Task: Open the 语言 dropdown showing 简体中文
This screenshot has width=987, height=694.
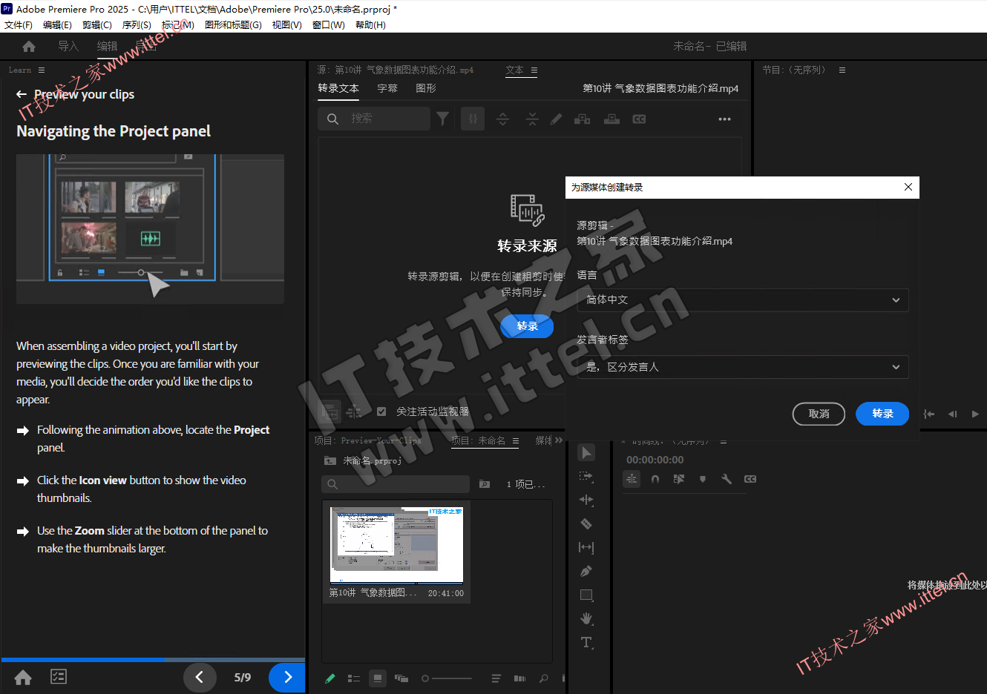Action: tap(743, 300)
